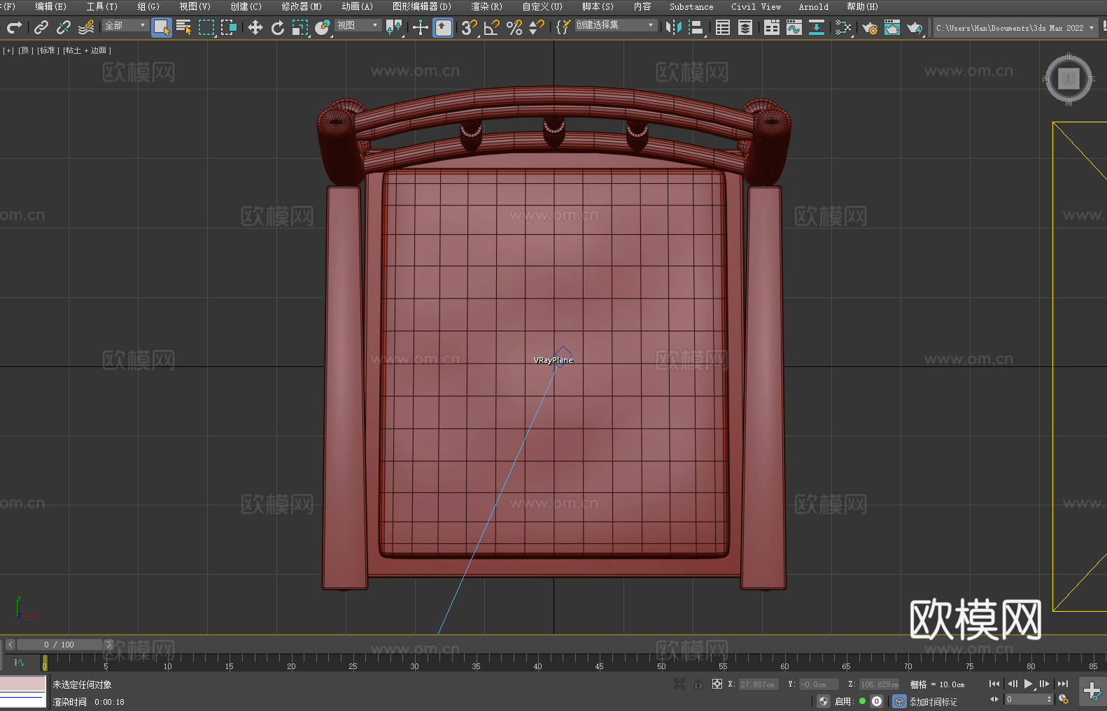Toggle Absolute/Offset transform type-in mode

pyautogui.click(x=717, y=684)
